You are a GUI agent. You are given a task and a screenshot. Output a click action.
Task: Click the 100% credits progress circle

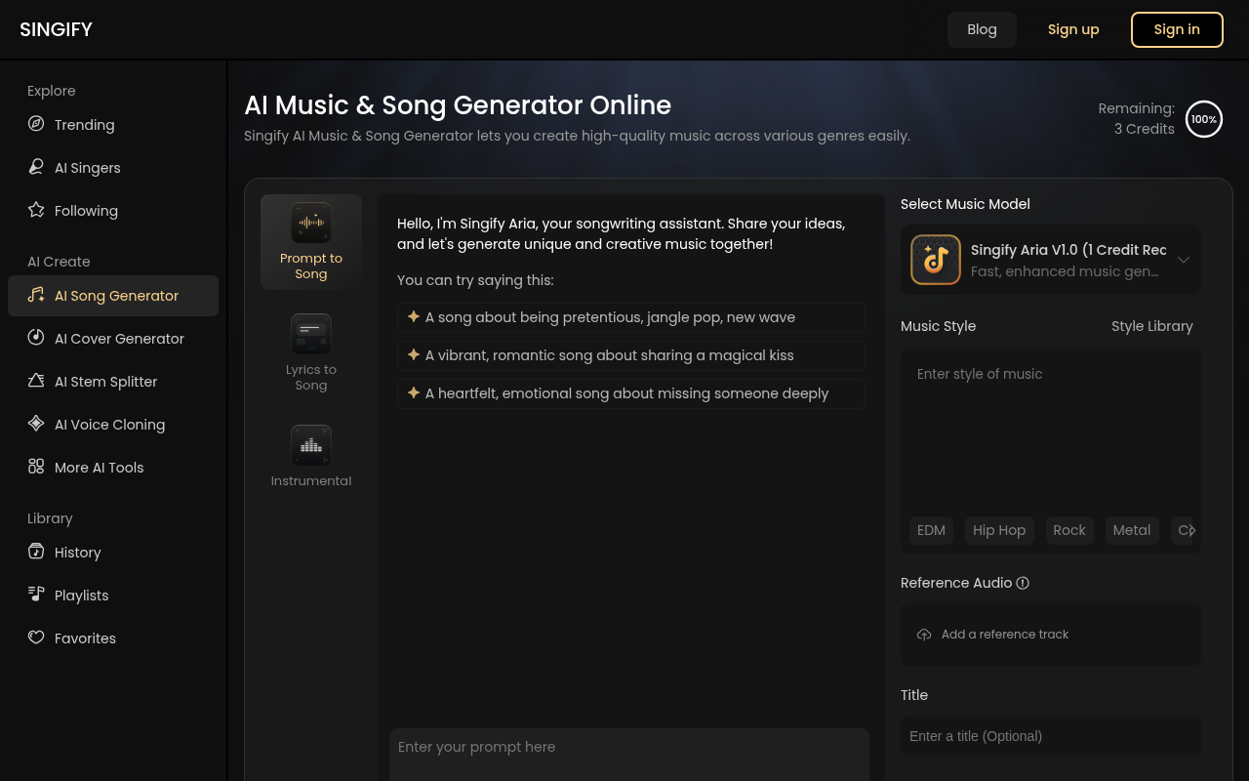1203,118
